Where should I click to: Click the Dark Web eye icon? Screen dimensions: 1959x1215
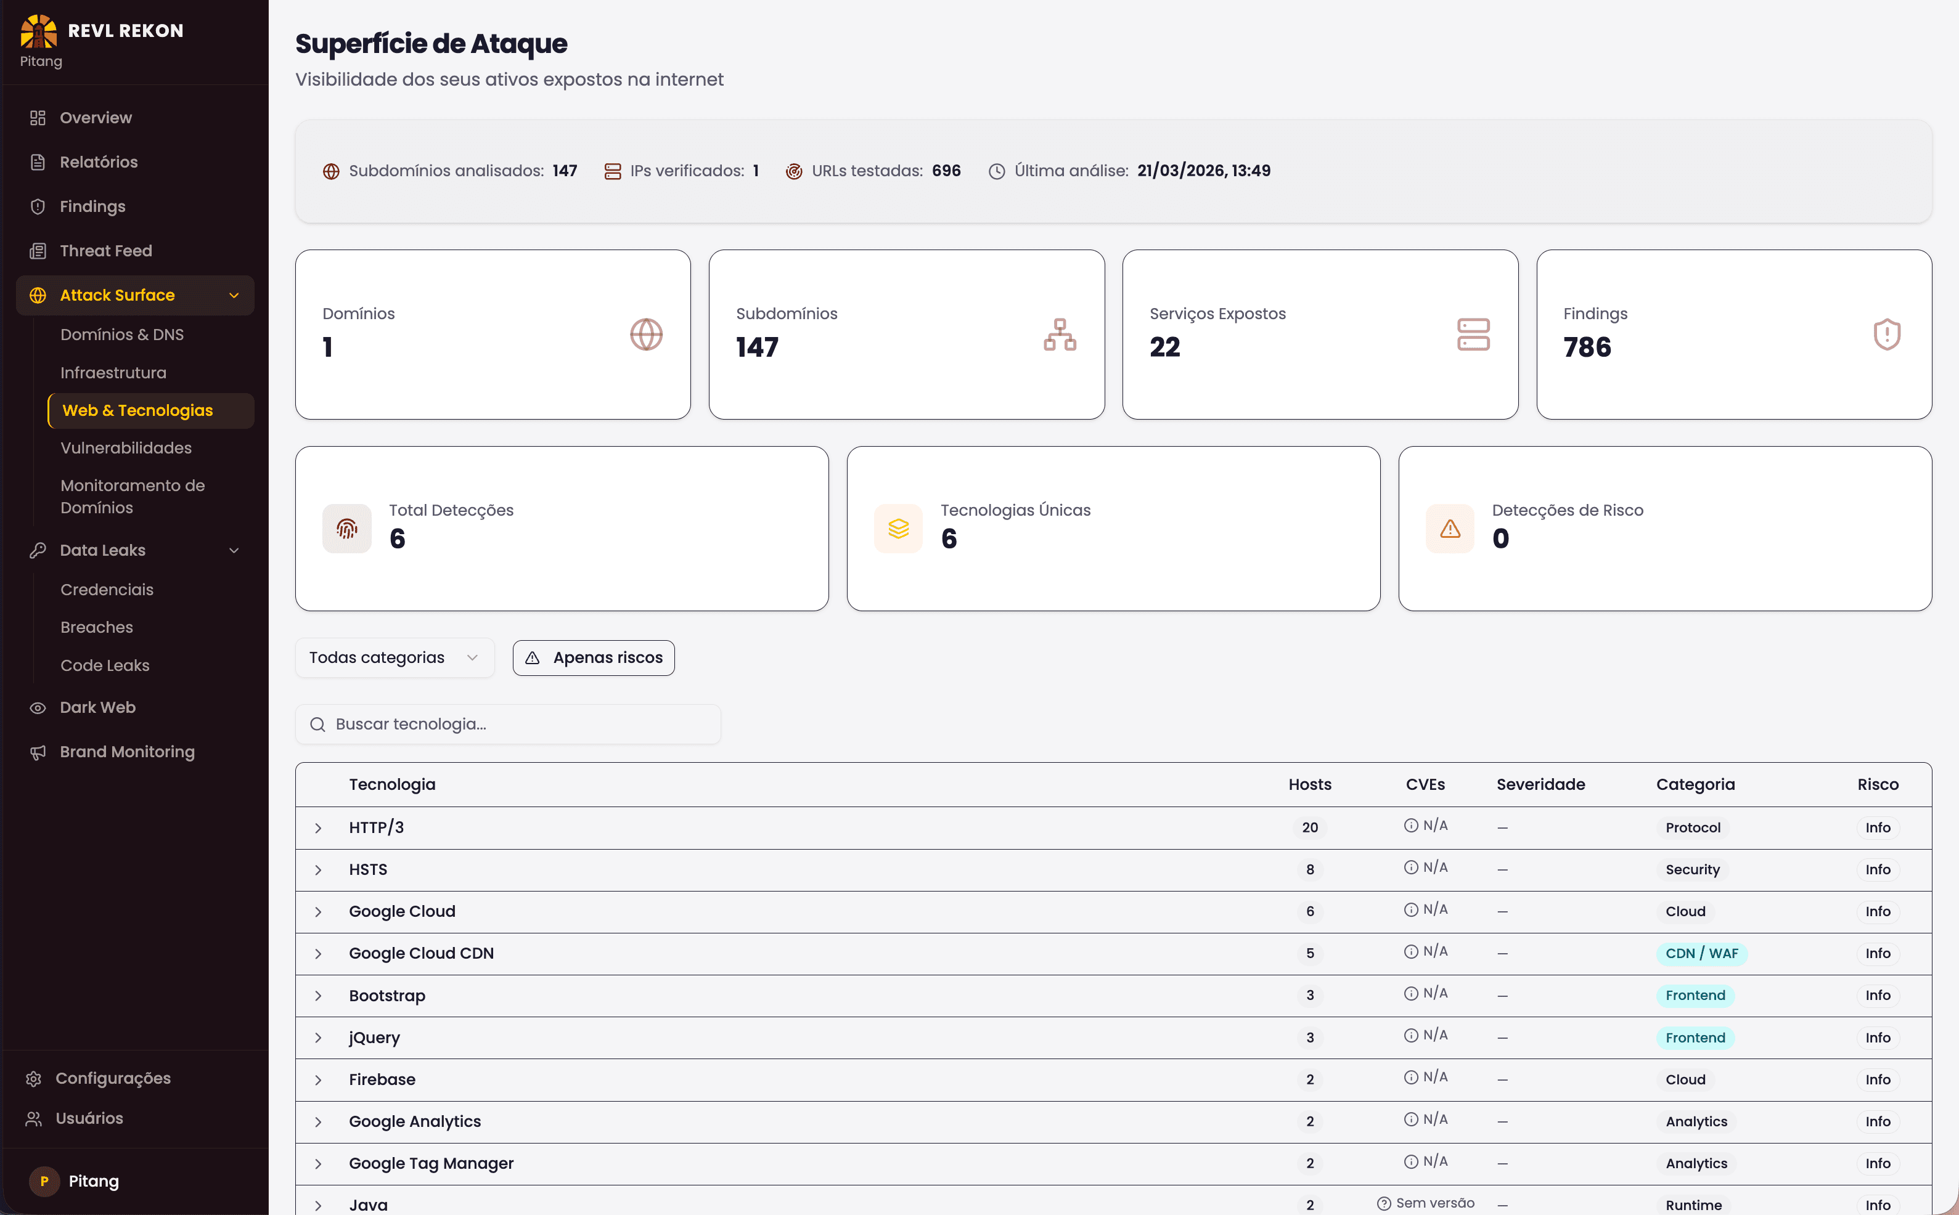(38, 707)
